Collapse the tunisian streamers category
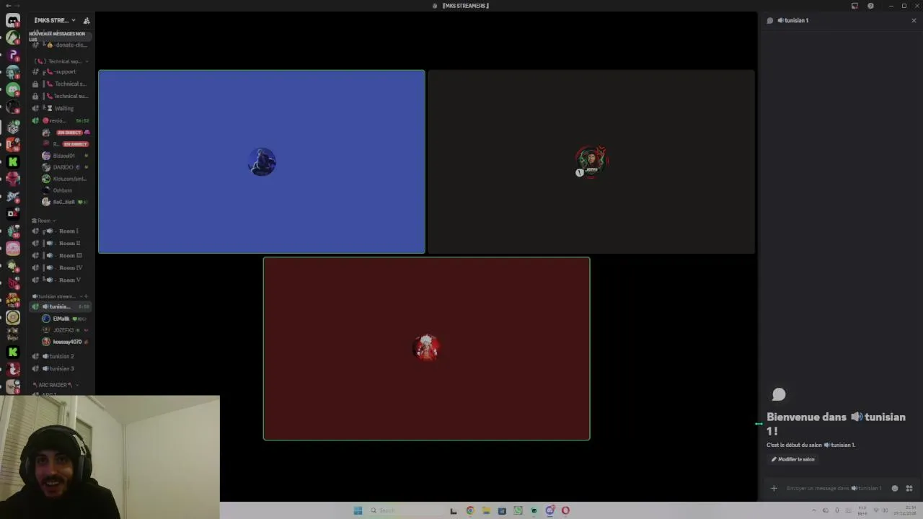 pyautogui.click(x=56, y=296)
